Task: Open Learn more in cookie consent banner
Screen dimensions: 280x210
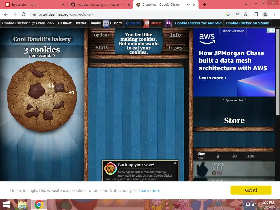Action: point(149,191)
